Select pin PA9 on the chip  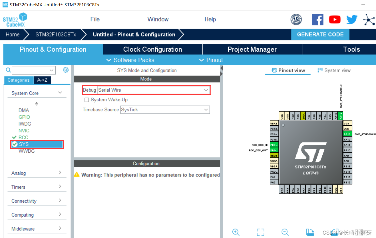(347, 156)
